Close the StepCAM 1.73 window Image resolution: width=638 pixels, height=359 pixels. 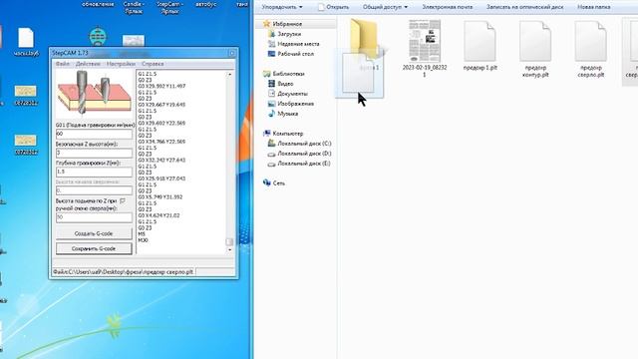click(232, 53)
